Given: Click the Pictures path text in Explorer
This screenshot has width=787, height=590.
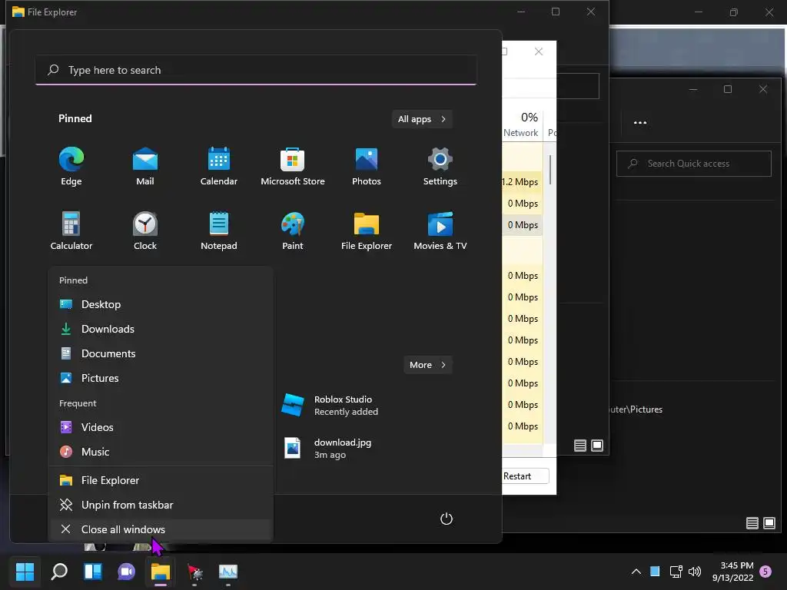Looking at the screenshot, I should tap(636, 409).
